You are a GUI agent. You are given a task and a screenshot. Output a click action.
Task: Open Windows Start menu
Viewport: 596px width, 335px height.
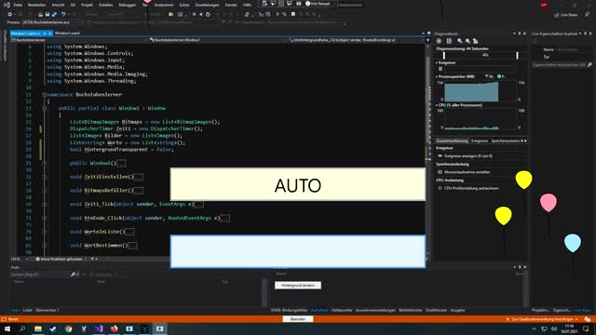(x=7, y=328)
